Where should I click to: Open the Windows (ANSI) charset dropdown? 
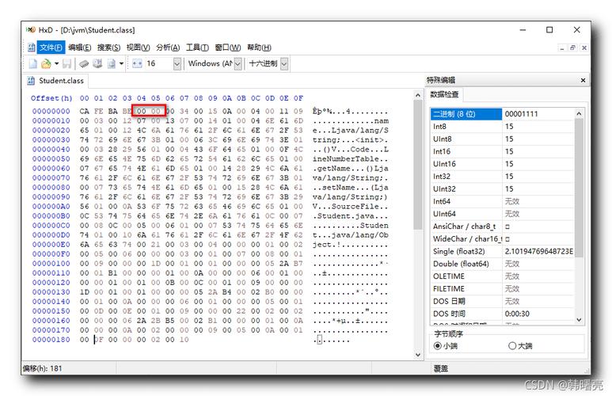(238, 63)
